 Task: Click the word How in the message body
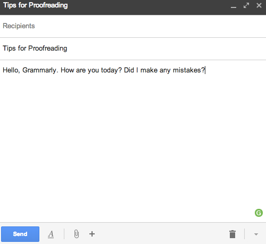coord(67,70)
